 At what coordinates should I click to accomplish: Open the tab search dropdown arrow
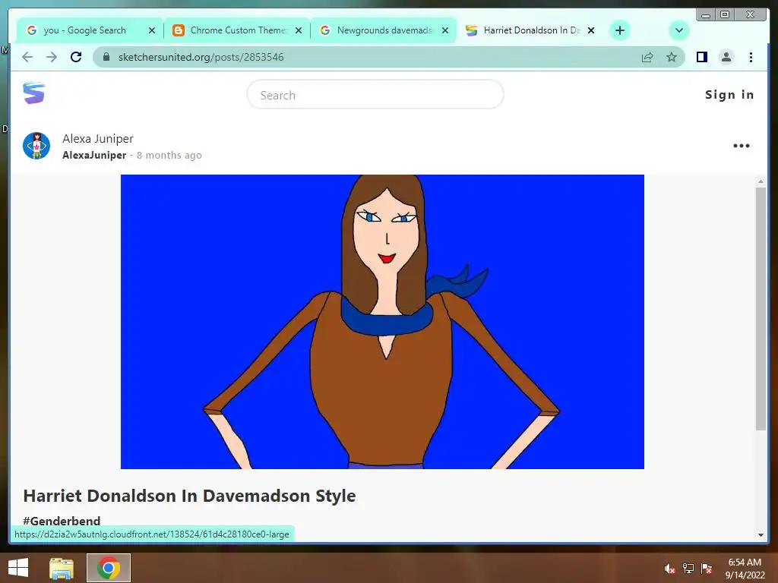click(x=678, y=30)
